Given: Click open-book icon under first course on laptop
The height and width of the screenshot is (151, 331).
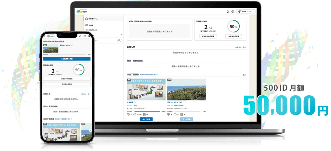Looking at the screenshot, I should click(135, 115).
